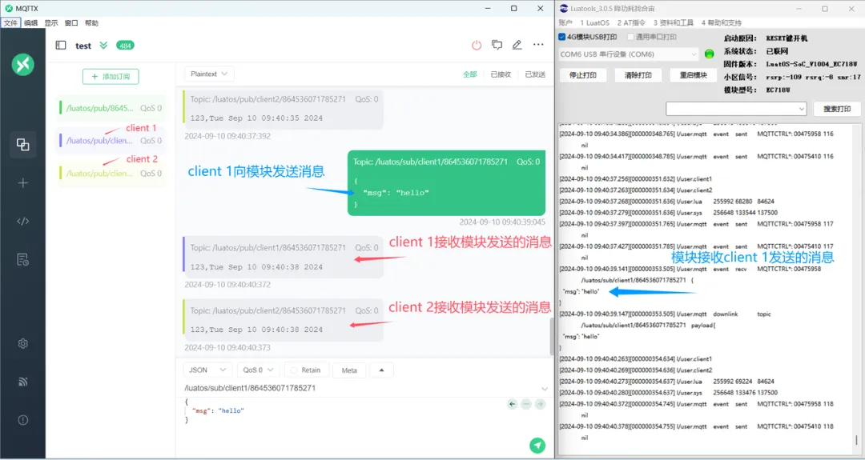Click the green connection status indicator
This screenshot has height=460, width=865.
[710, 54]
